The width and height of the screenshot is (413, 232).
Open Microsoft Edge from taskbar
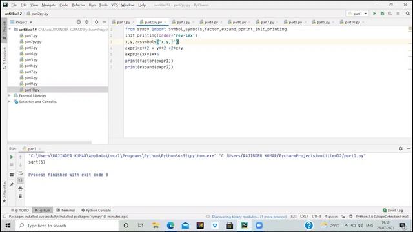170,226
